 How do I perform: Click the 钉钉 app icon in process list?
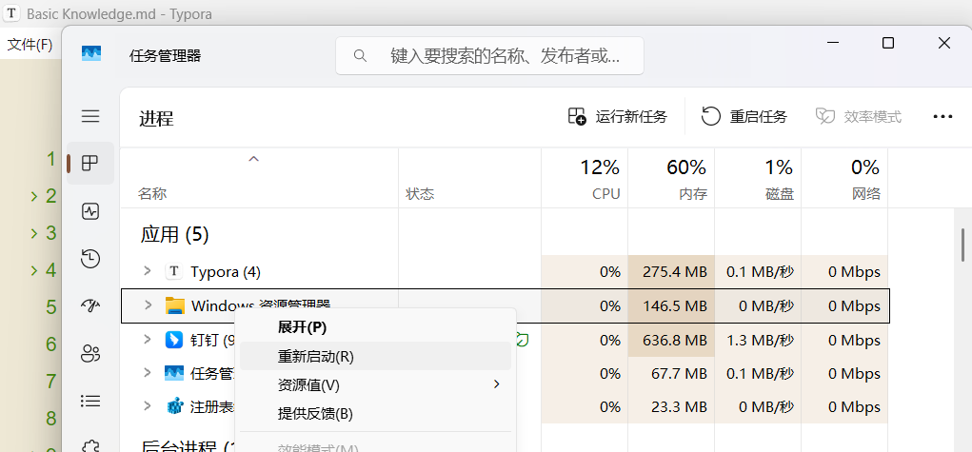click(174, 340)
